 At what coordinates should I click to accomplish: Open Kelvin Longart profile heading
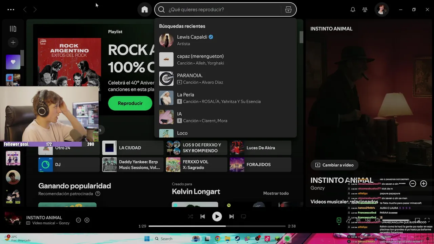click(196, 191)
